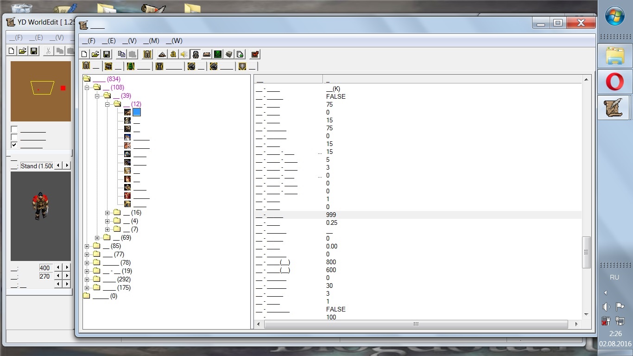Click the scissors Cut icon in YD WorldEdit
Viewport: 633px width, 356px height.
pyautogui.click(x=48, y=51)
